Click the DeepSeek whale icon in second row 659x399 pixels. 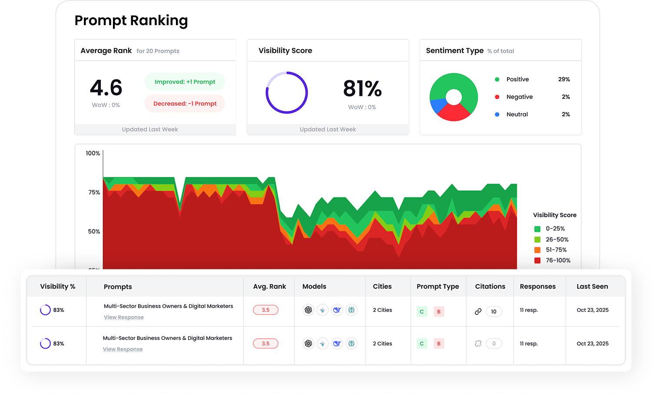(x=337, y=343)
